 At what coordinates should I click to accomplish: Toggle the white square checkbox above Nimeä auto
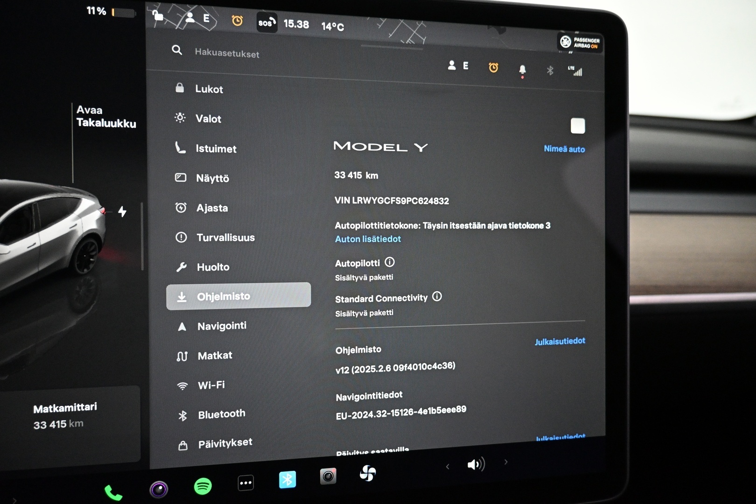point(578,126)
